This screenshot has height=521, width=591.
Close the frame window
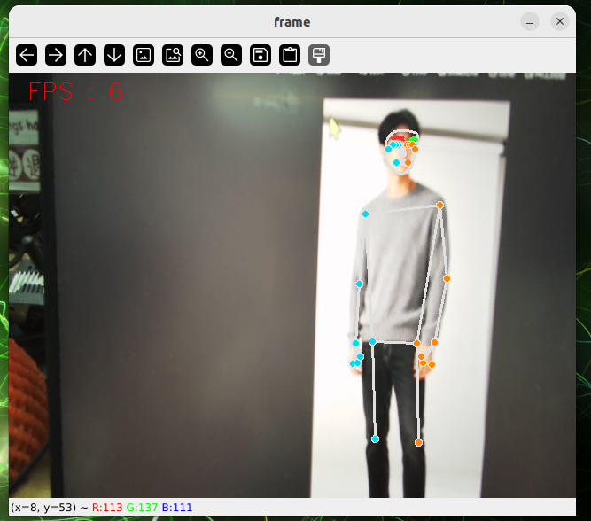point(560,21)
